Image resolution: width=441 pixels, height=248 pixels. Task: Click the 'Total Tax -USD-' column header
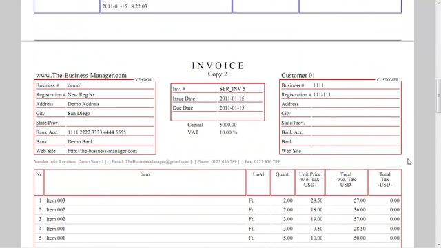[x=384, y=179]
